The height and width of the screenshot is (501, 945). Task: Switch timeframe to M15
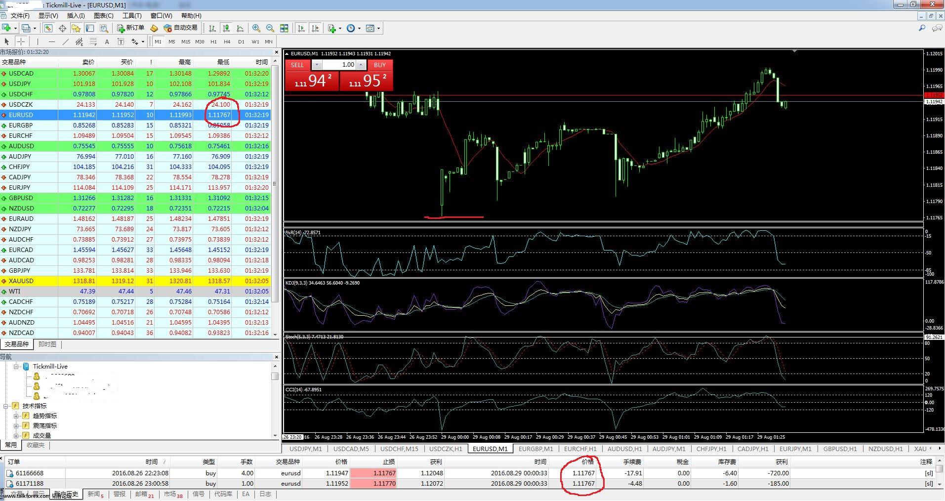pos(186,42)
